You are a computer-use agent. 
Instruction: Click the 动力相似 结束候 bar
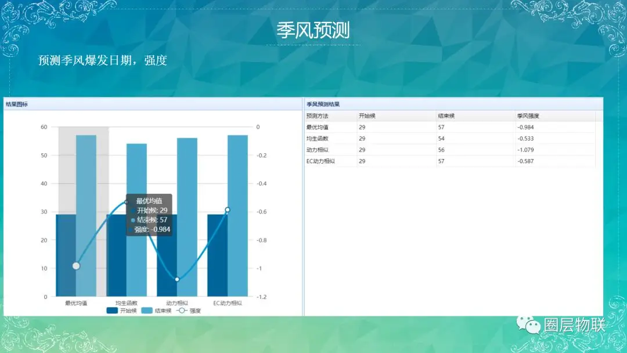pos(187,217)
